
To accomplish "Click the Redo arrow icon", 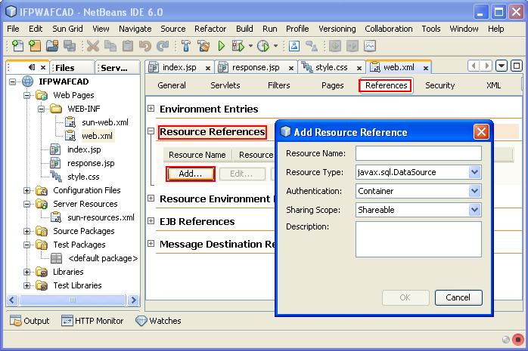I will pyautogui.click(x=163, y=46).
